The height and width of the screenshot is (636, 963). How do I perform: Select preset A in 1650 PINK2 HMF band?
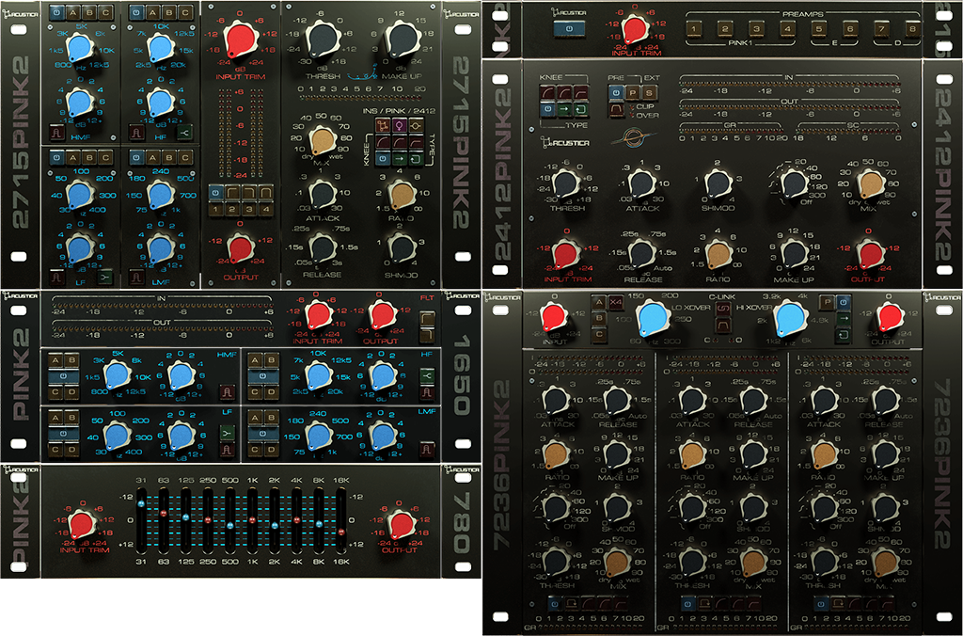(55, 360)
